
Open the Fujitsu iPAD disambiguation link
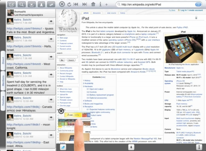click(x=182, y=28)
